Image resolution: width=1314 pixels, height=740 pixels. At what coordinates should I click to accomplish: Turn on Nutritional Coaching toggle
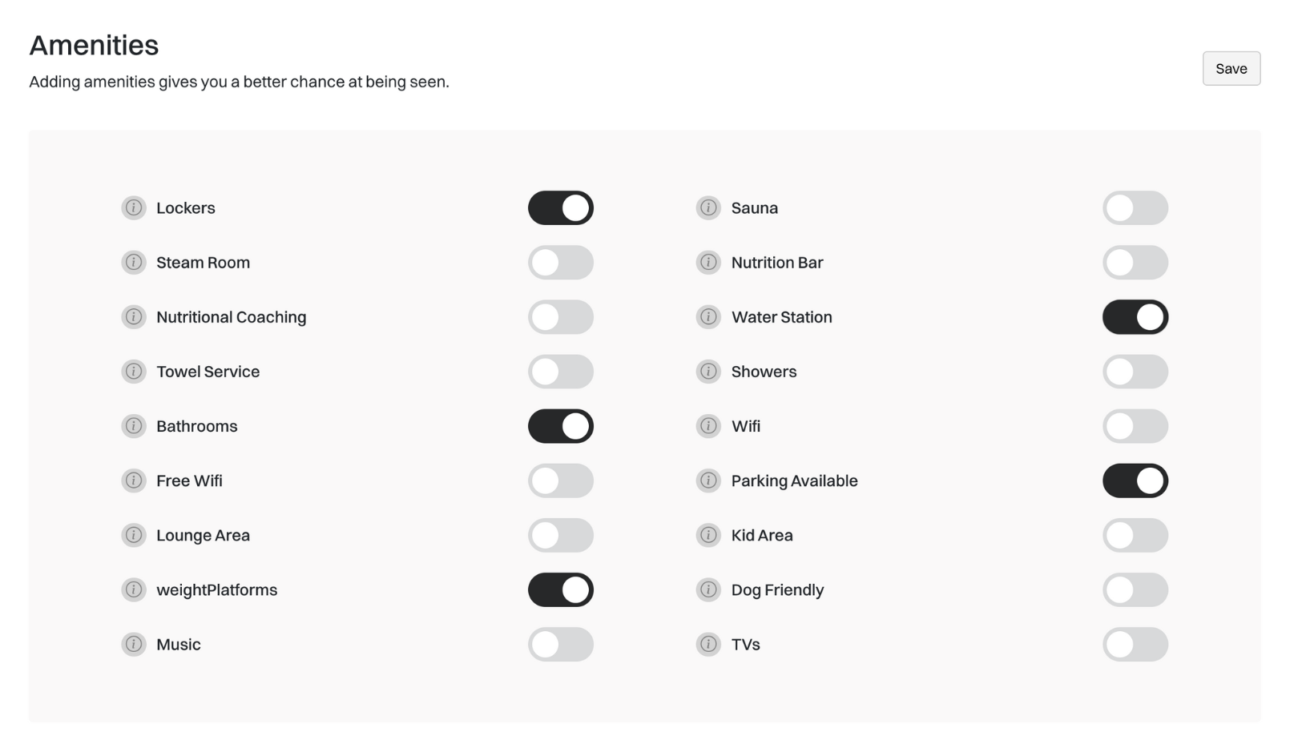tap(561, 317)
